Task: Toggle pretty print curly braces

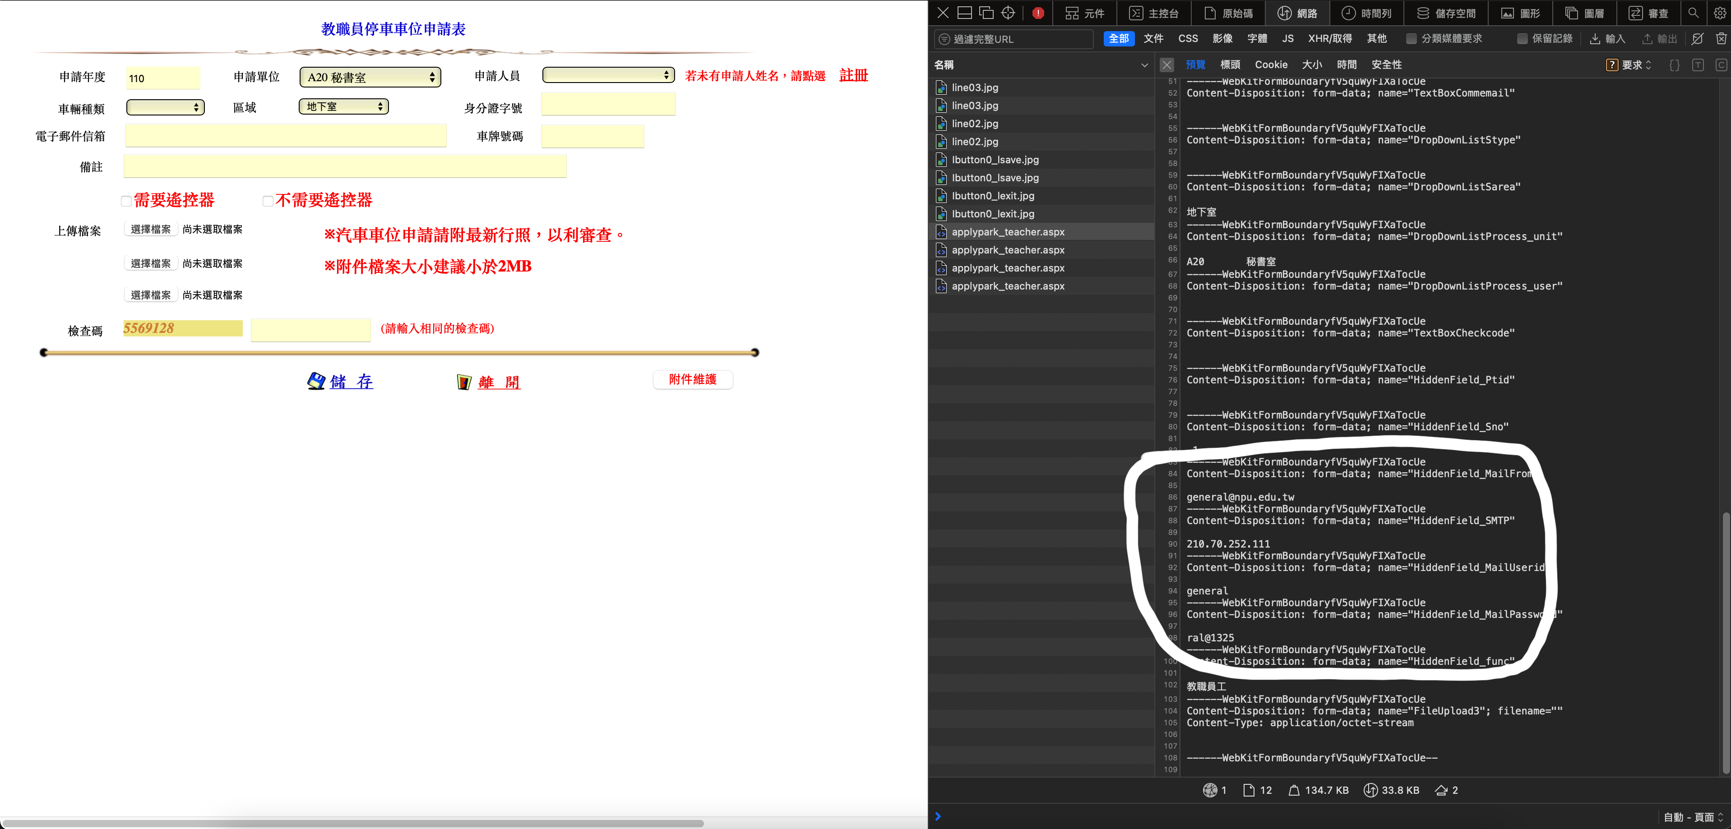Action: (x=1675, y=64)
